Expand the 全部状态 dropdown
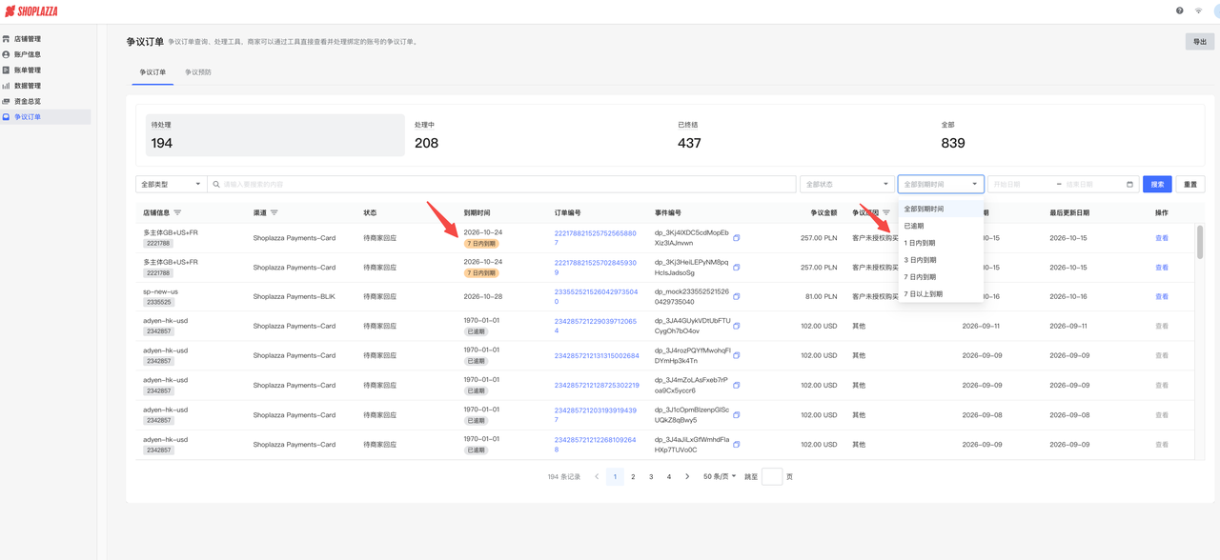Screen dimensions: 1220x560 [x=846, y=184]
